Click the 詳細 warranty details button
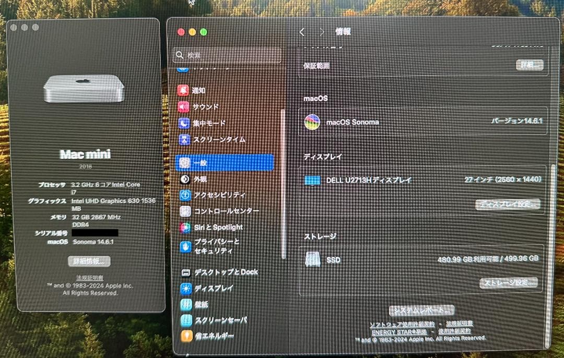The width and height of the screenshot is (564, 358). click(x=528, y=65)
